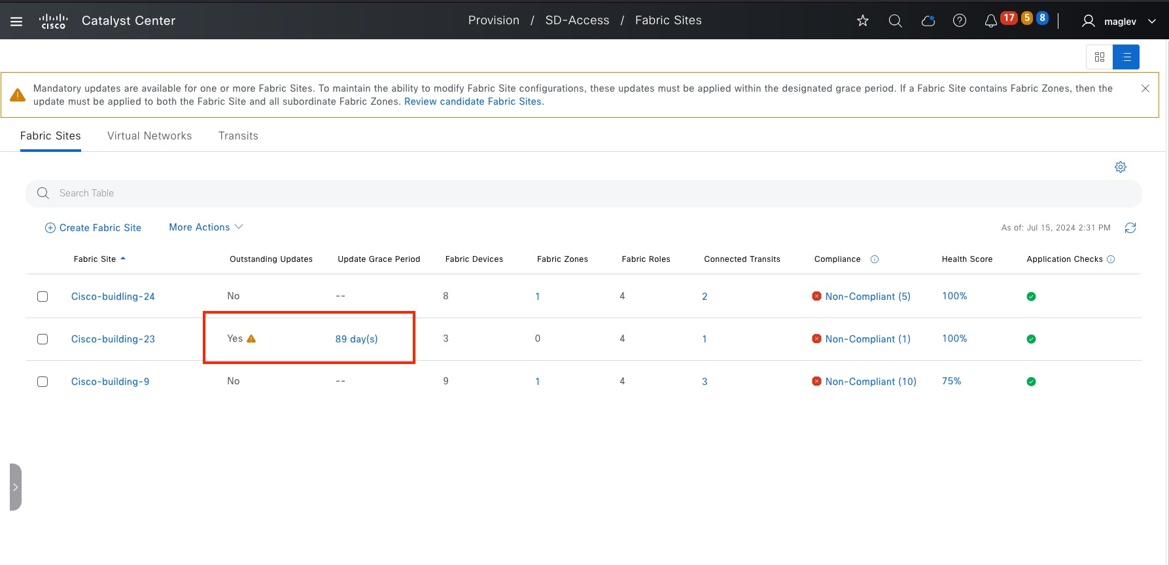The height and width of the screenshot is (565, 1169).
Task: Tick the Cisco-building-23 row checkbox
Action: 43,339
